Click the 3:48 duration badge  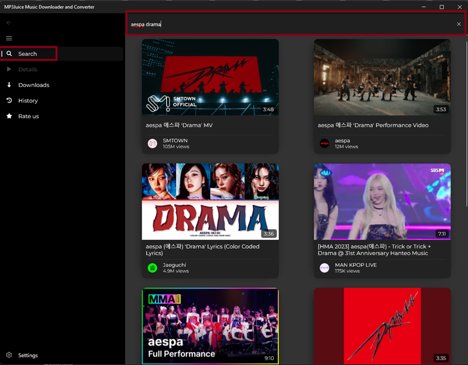[268, 109]
